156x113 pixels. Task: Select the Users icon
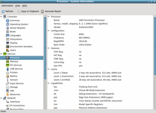pos(7,50)
